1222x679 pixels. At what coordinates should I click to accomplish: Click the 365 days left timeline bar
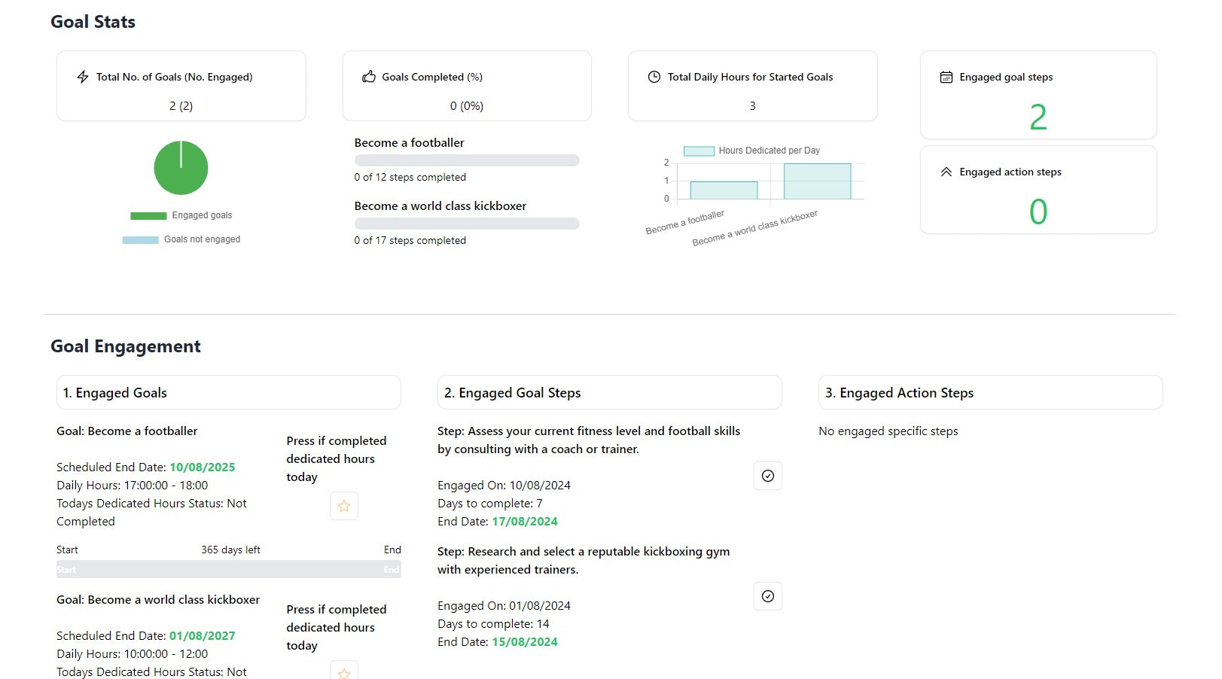[x=228, y=569]
